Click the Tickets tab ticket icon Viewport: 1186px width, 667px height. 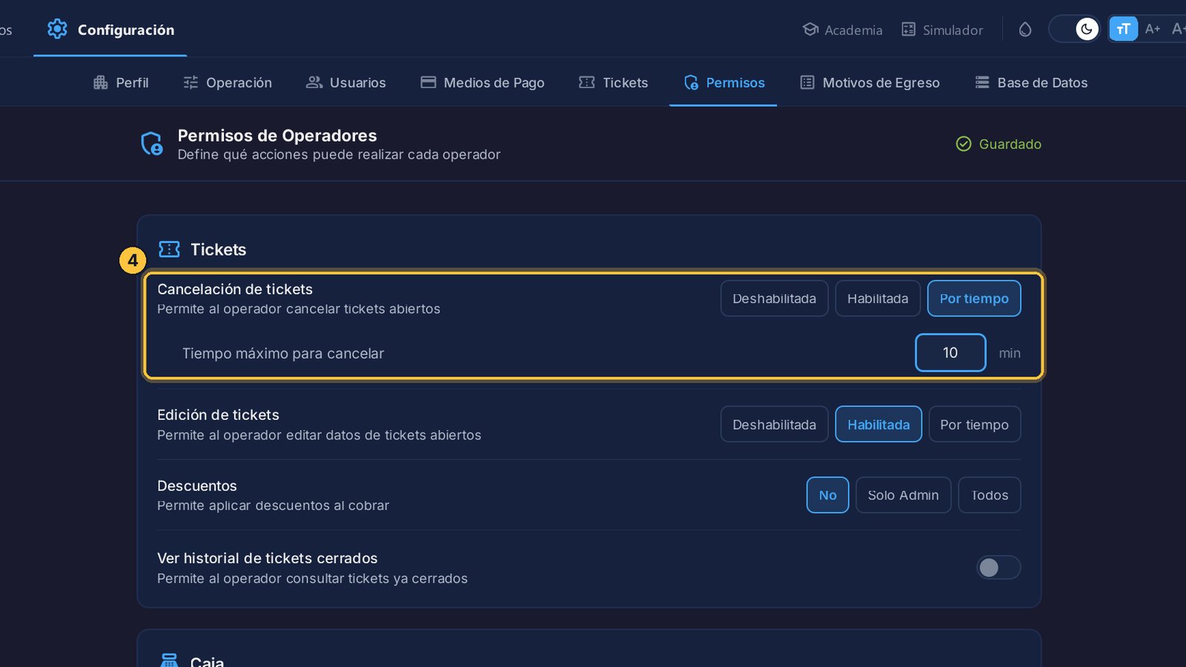(587, 82)
